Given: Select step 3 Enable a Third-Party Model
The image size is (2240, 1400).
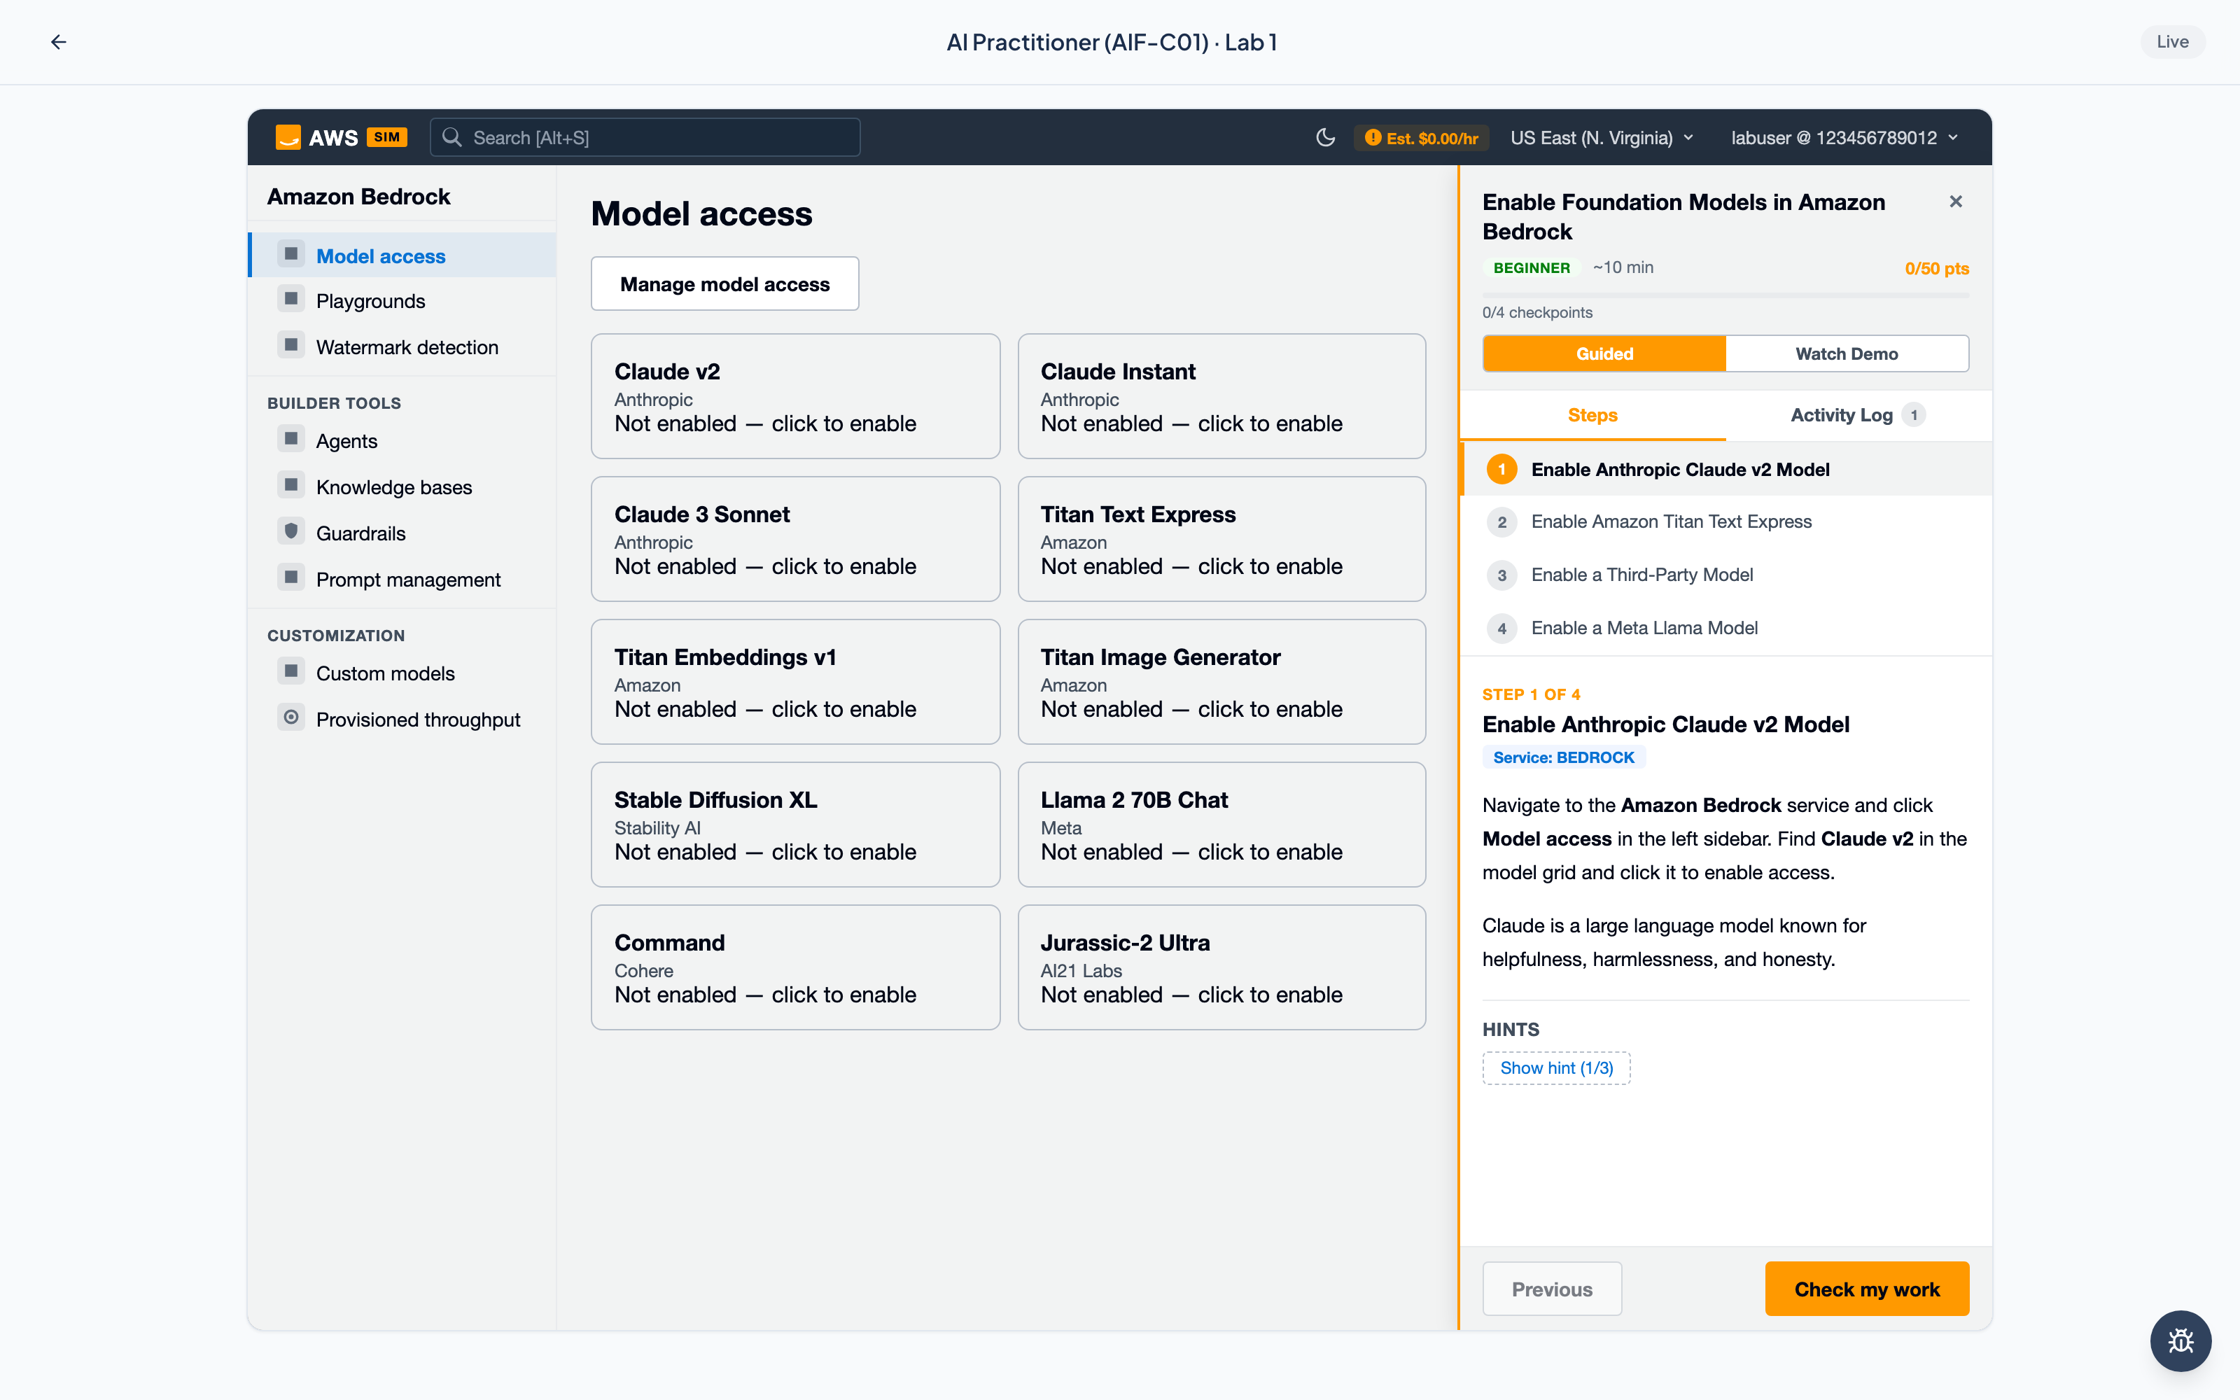Looking at the screenshot, I should [x=1726, y=575].
